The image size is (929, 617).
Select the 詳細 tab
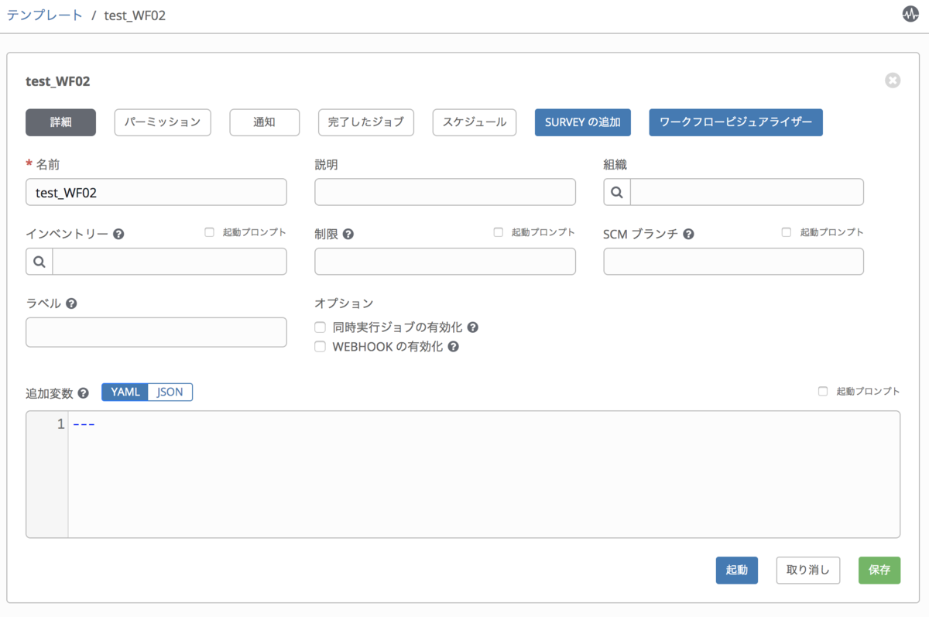point(60,122)
